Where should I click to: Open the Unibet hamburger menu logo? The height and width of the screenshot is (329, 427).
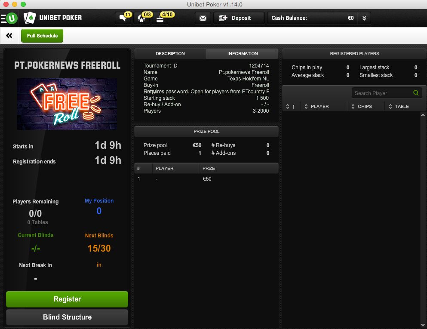9,18
